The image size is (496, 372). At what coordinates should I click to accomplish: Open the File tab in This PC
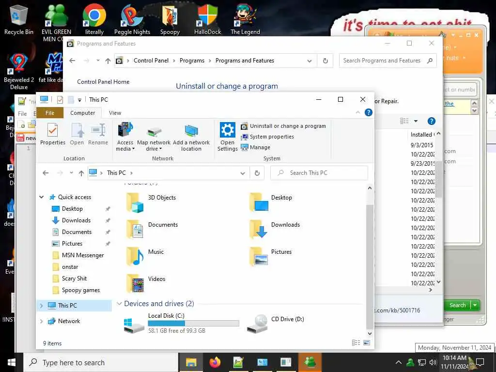click(50, 113)
